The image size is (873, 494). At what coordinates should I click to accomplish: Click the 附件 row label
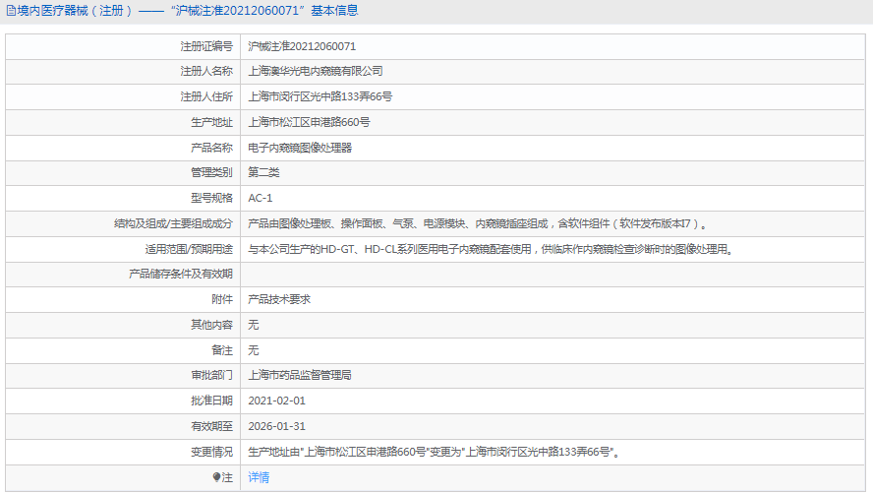tap(222, 299)
